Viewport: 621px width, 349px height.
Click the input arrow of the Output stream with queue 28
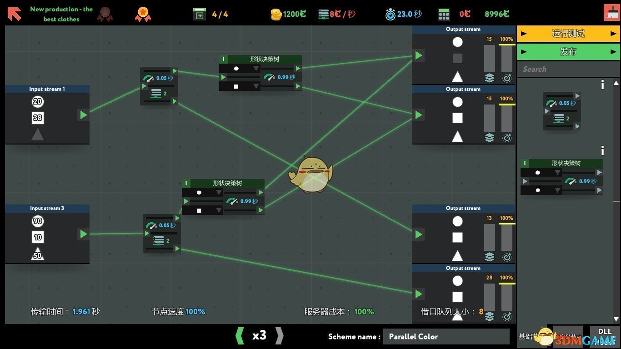pos(418,294)
